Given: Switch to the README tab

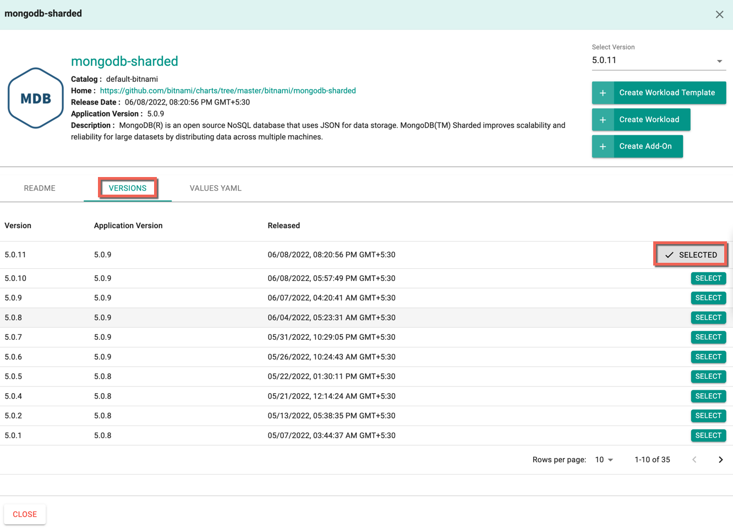Looking at the screenshot, I should click(x=40, y=188).
